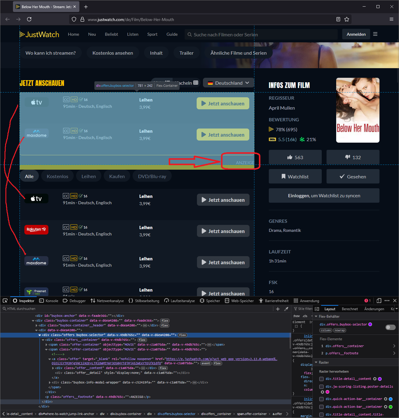This screenshot has width=399, height=418.
Task: Check the div.jw-scoring-listing.poster-details grid checkbox
Action: point(321,387)
